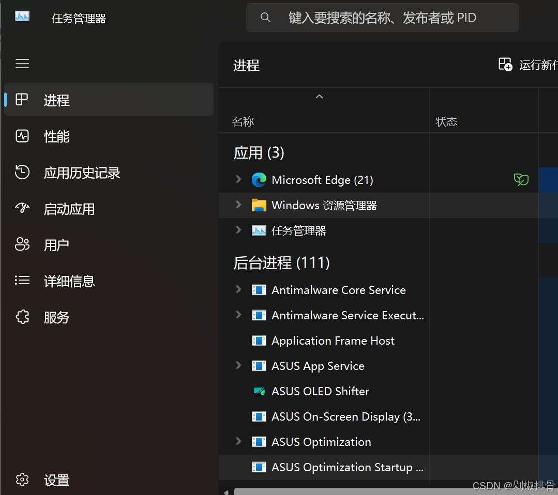
Task: Toggle the hamburger navigation menu
Action: [x=22, y=64]
